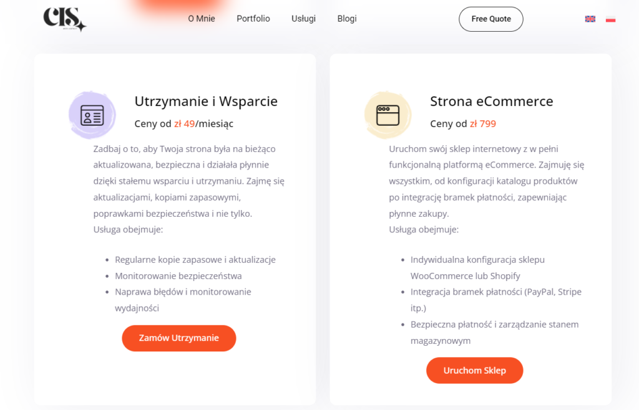Click the yellow browser window icon
Image resolution: width=639 pixels, height=410 pixels.
(x=388, y=115)
